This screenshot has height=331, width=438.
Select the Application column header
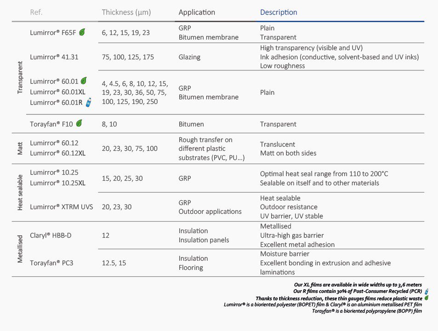click(x=197, y=12)
